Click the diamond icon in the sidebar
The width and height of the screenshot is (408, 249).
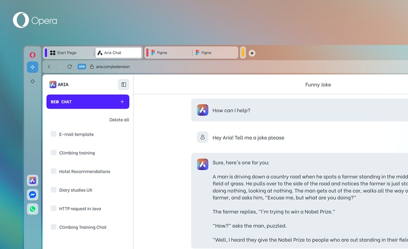32,82
